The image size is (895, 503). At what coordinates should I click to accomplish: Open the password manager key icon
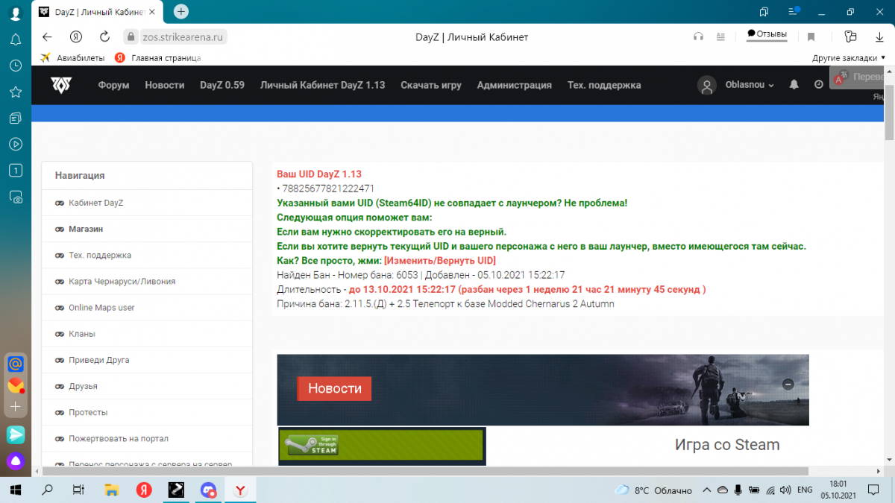tap(850, 37)
